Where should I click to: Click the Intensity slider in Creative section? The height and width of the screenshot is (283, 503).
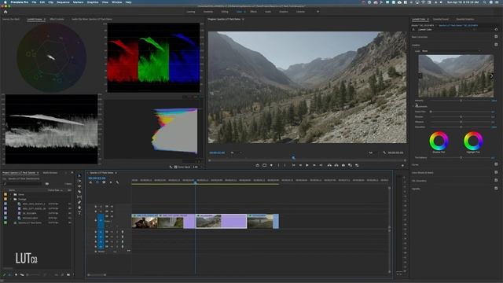click(x=461, y=101)
